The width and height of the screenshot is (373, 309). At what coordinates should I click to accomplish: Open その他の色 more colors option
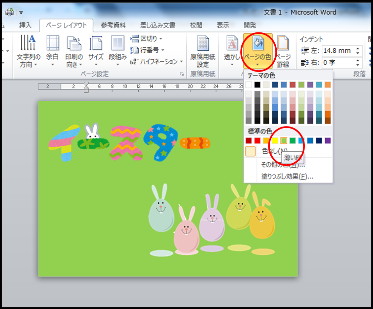point(288,164)
